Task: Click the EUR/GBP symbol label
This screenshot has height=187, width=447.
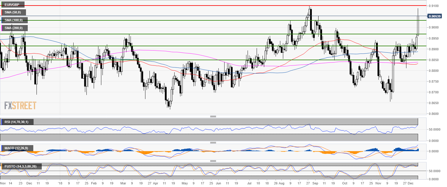Action: (13, 5)
